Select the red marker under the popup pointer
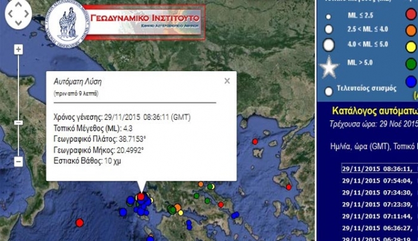This screenshot has width=418, height=241. click(x=141, y=197)
